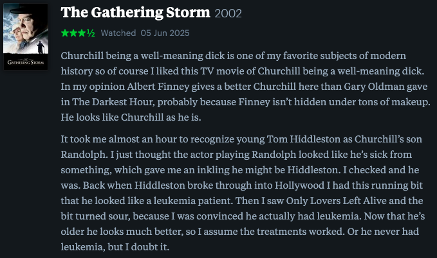
Task: Click the second green rating star
Action: pos(73,33)
